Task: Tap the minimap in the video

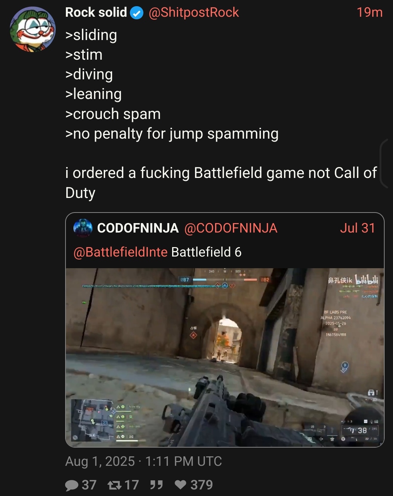Action: pyautogui.click(x=93, y=420)
